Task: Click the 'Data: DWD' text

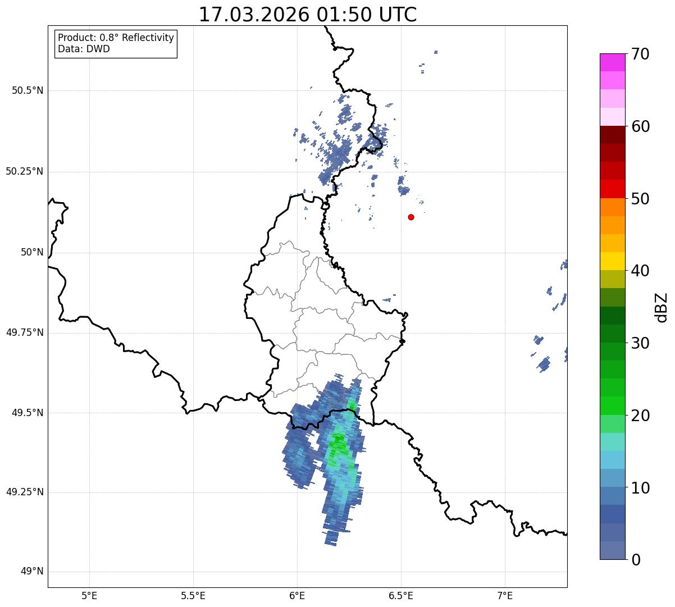Action: (x=84, y=49)
